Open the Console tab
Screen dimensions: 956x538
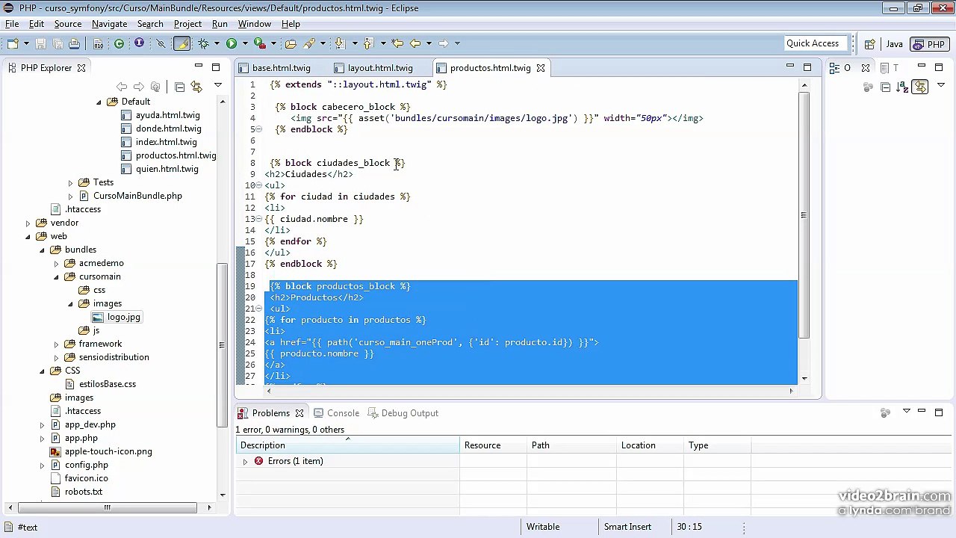tap(336, 413)
